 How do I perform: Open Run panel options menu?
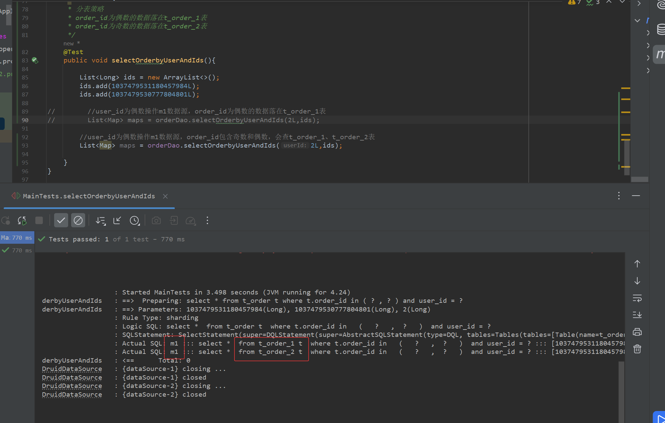[x=619, y=196]
